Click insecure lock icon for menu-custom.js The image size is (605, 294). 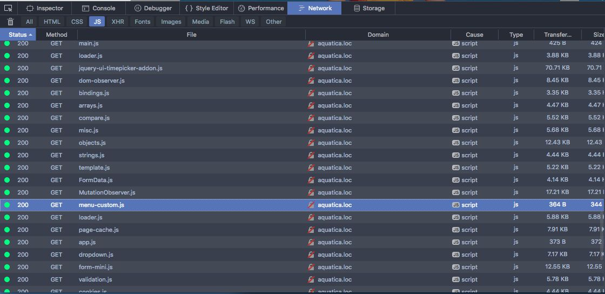pyautogui.click(x=311, y=205)
